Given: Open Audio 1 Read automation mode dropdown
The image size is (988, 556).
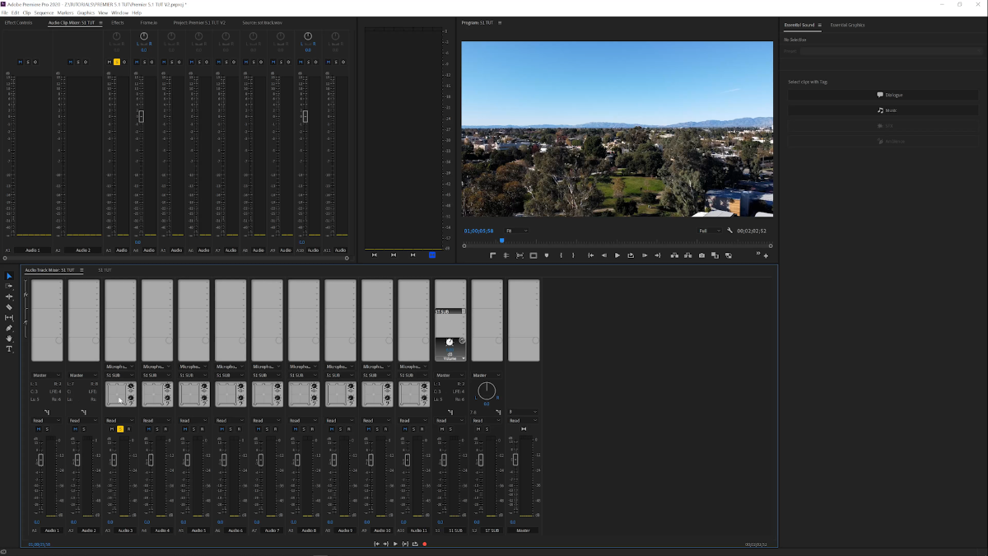Looking at the screenshot, I should (46, 420).
